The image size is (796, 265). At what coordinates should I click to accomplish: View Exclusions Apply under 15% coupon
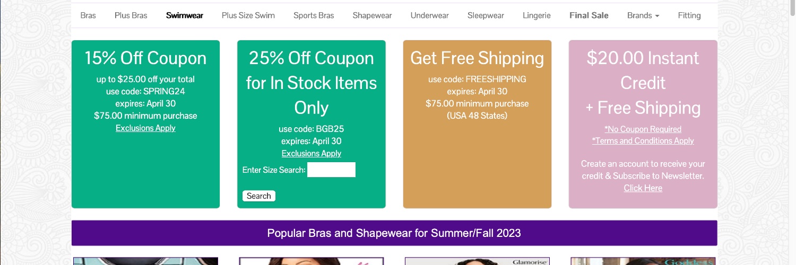pyautogui.click(x=145, y=128)
